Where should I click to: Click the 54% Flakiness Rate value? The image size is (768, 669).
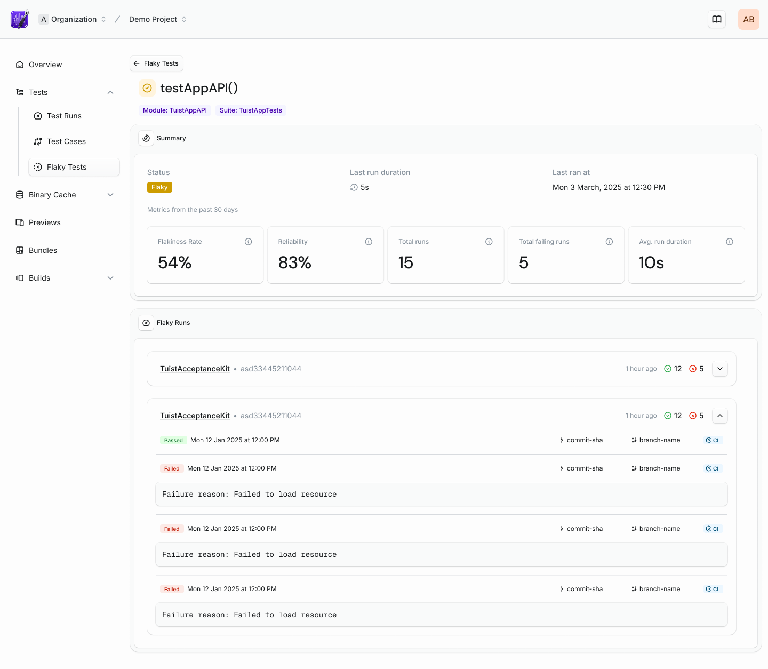click(x=175, y=262)
